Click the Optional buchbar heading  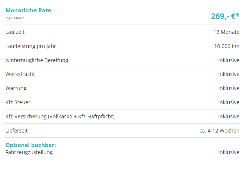(31, 145)
